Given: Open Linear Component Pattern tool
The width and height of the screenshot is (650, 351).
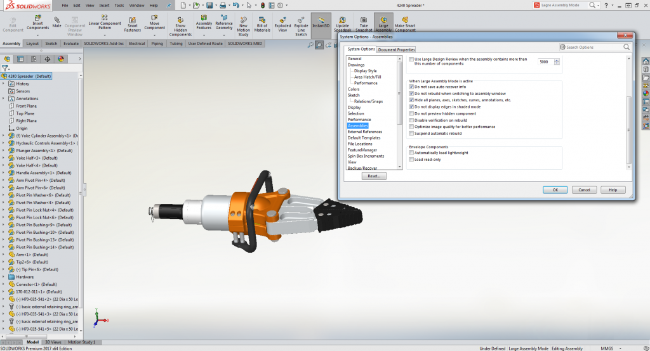Looking at the screenshot, I should pyautogui.click(x=105, y=23).
